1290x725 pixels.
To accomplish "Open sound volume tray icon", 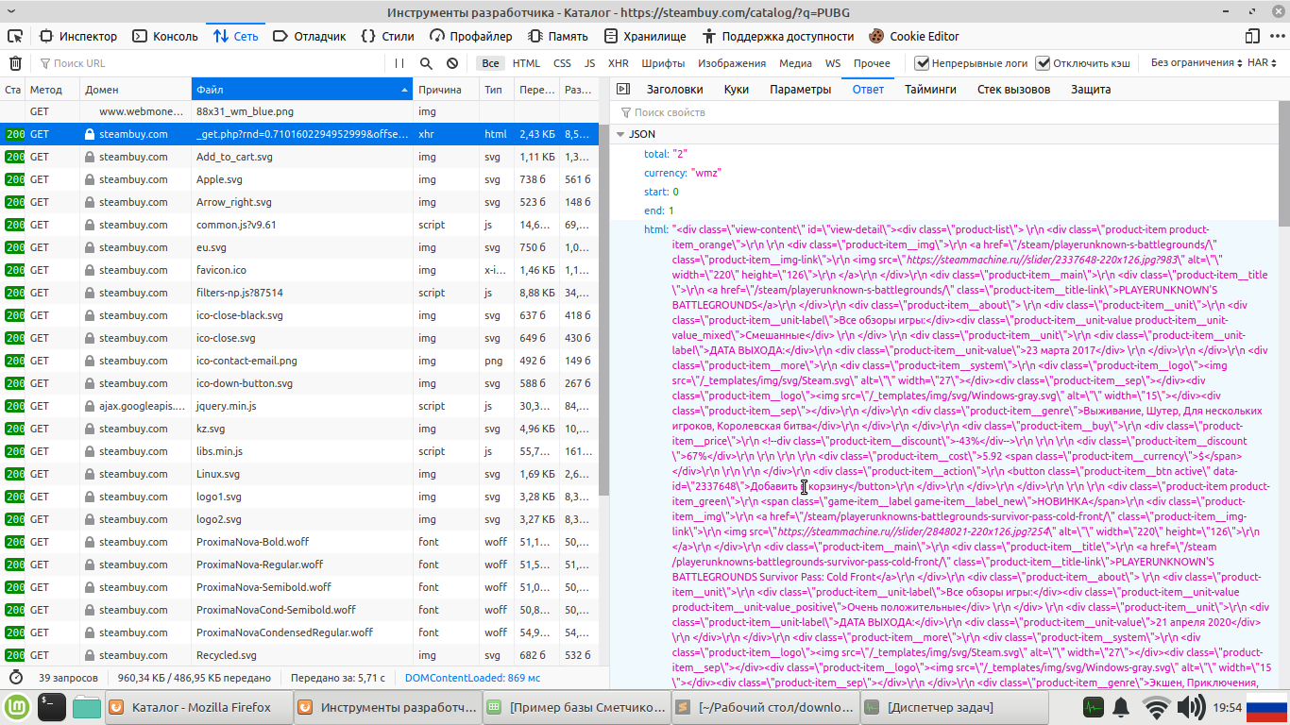I will [x=1191, y=706].
